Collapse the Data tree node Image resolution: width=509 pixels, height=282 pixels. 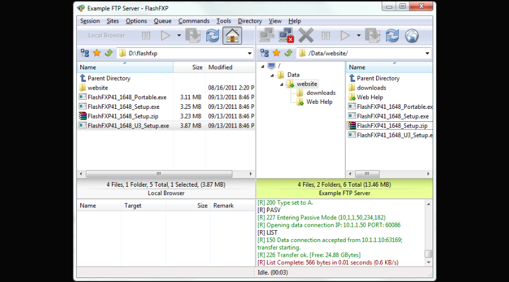coord(272,76)
